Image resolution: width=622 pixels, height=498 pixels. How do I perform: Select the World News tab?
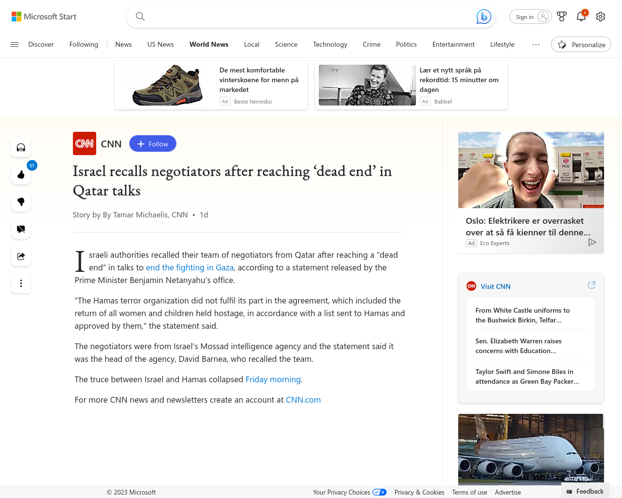pyautogui.click(x=209, y=44)
